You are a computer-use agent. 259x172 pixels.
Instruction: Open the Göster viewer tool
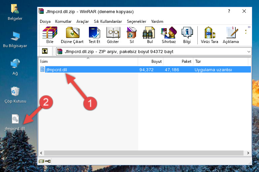[113, 35]
